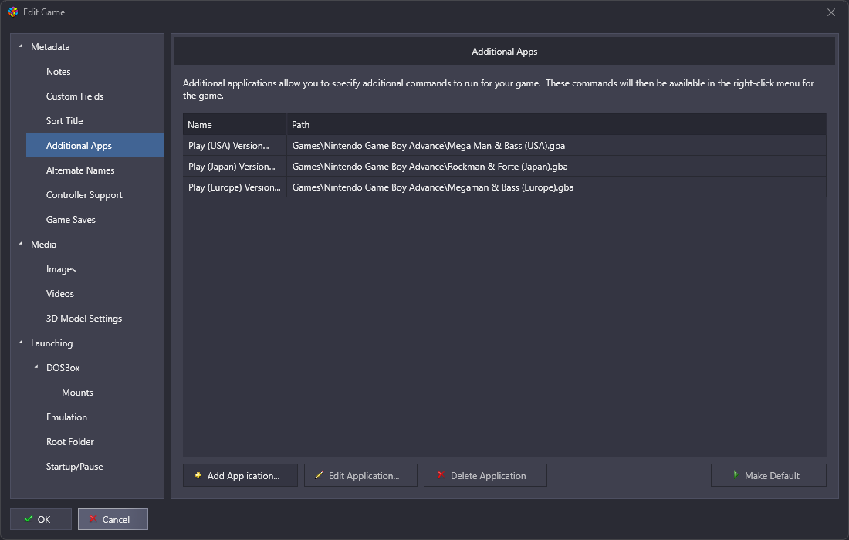Select the DOSBox item

[x=63, y=368]
